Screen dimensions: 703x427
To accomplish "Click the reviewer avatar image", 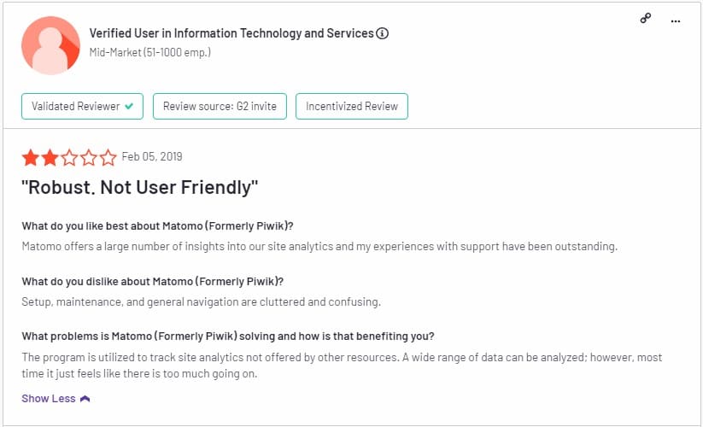I will point(50,46).
